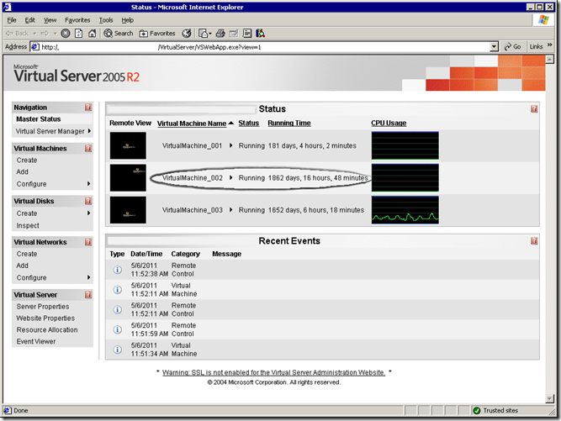
Task: Click the Master Status link
Action: (38, 119)
